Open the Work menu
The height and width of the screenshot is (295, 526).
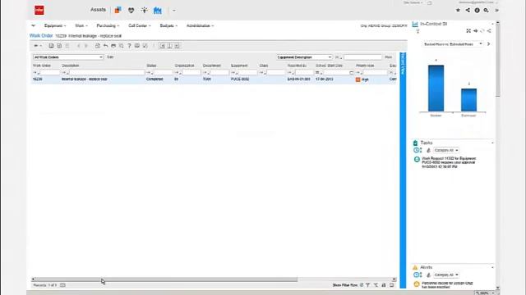81,25
